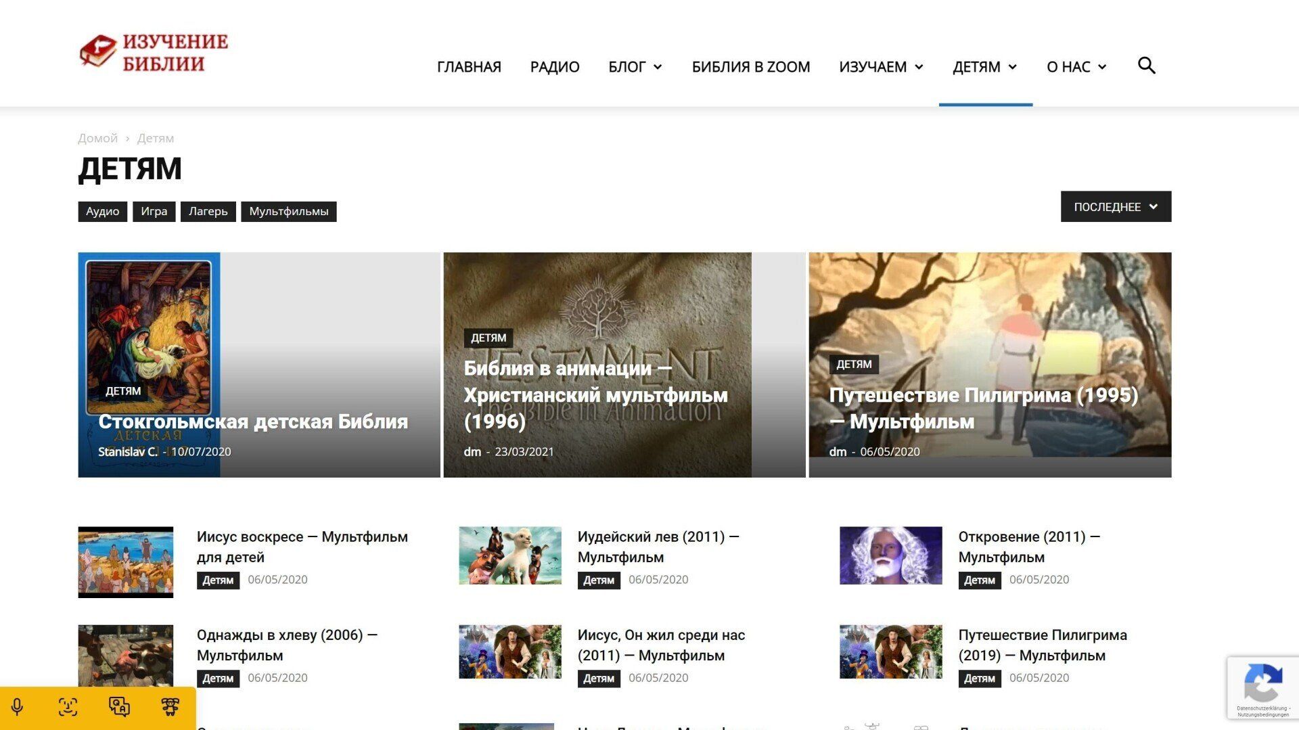Open Откровение (2011) — Мультфильм
The image size is (1299, 730).
[x=1029, y=547]
